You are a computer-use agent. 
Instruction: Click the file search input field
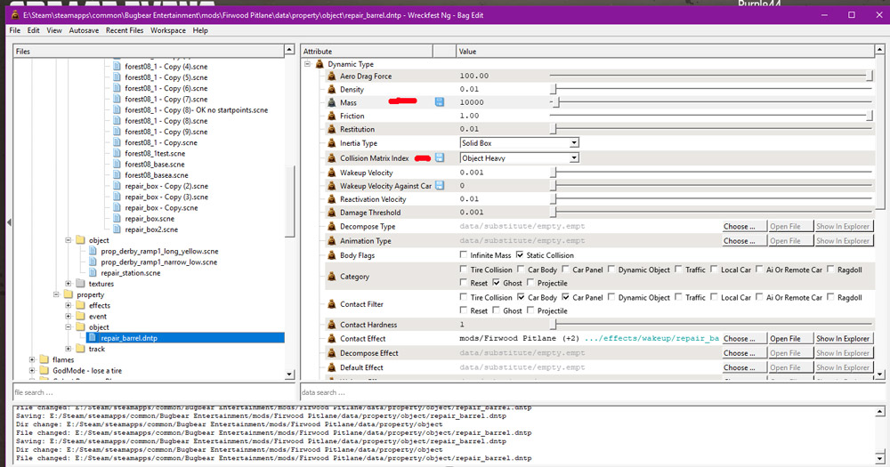click(154, 392)
